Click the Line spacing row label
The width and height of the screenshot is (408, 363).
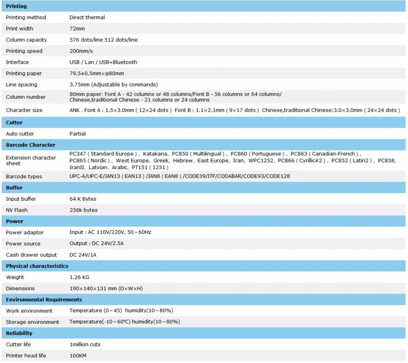click(21, 84)
